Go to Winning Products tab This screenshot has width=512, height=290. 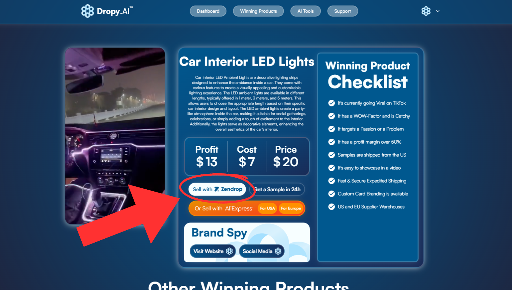click(258, 11)
